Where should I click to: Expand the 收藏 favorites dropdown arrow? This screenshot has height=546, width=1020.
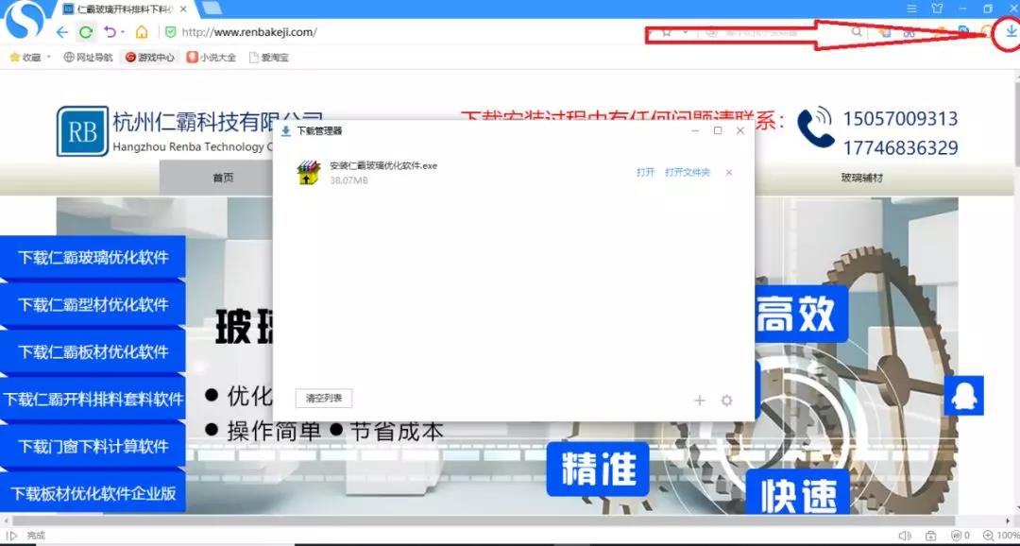49,58
